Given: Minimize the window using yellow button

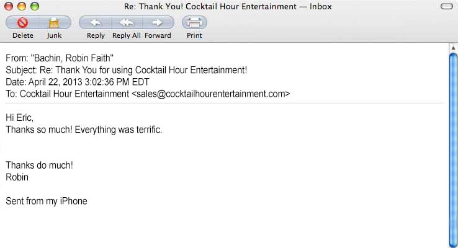Looking at the screenshot, I should point(22,7).
